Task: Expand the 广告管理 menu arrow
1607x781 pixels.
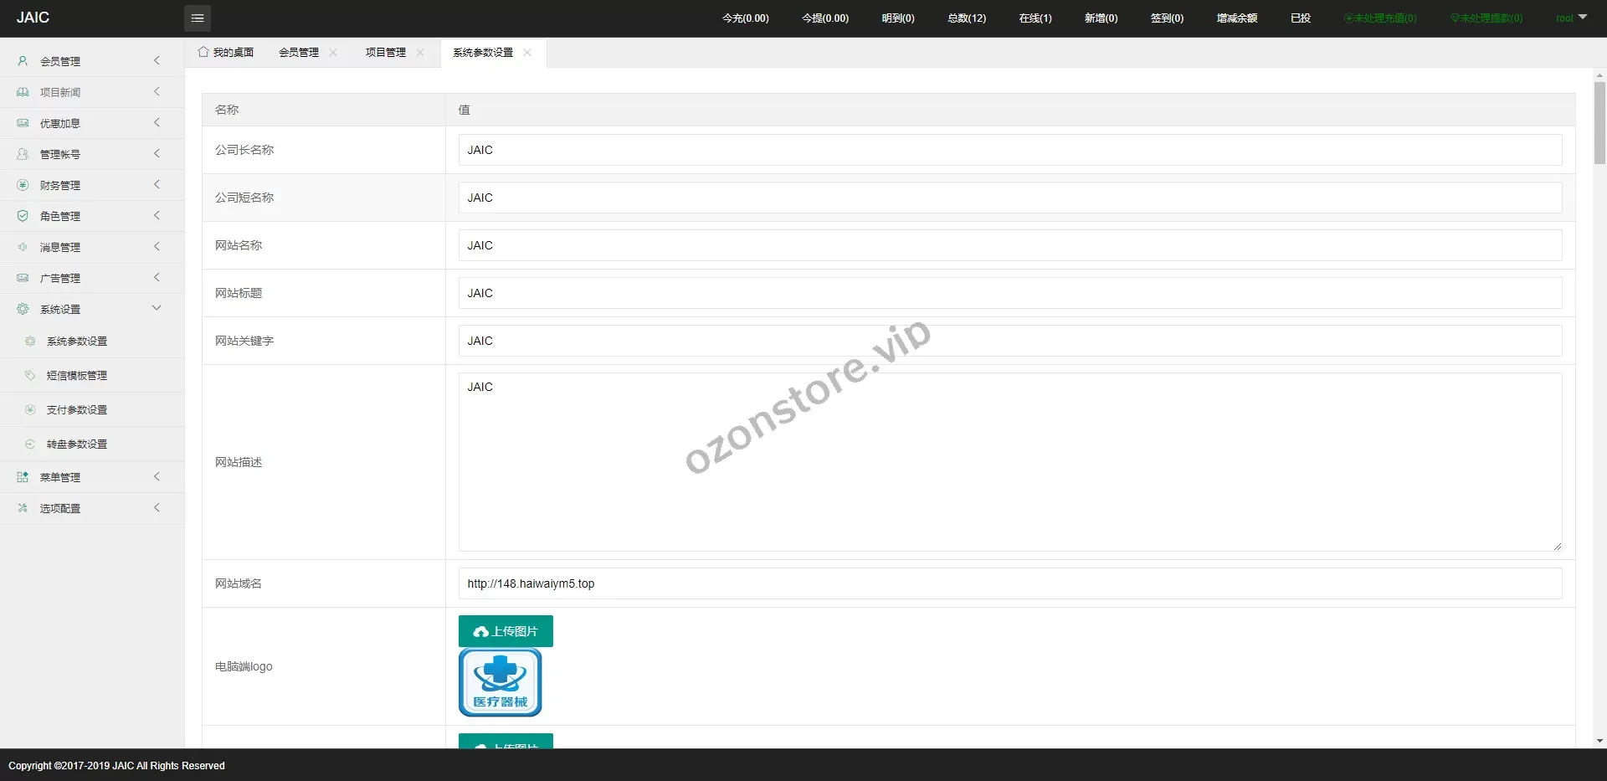Action: (x=157, y=278)
